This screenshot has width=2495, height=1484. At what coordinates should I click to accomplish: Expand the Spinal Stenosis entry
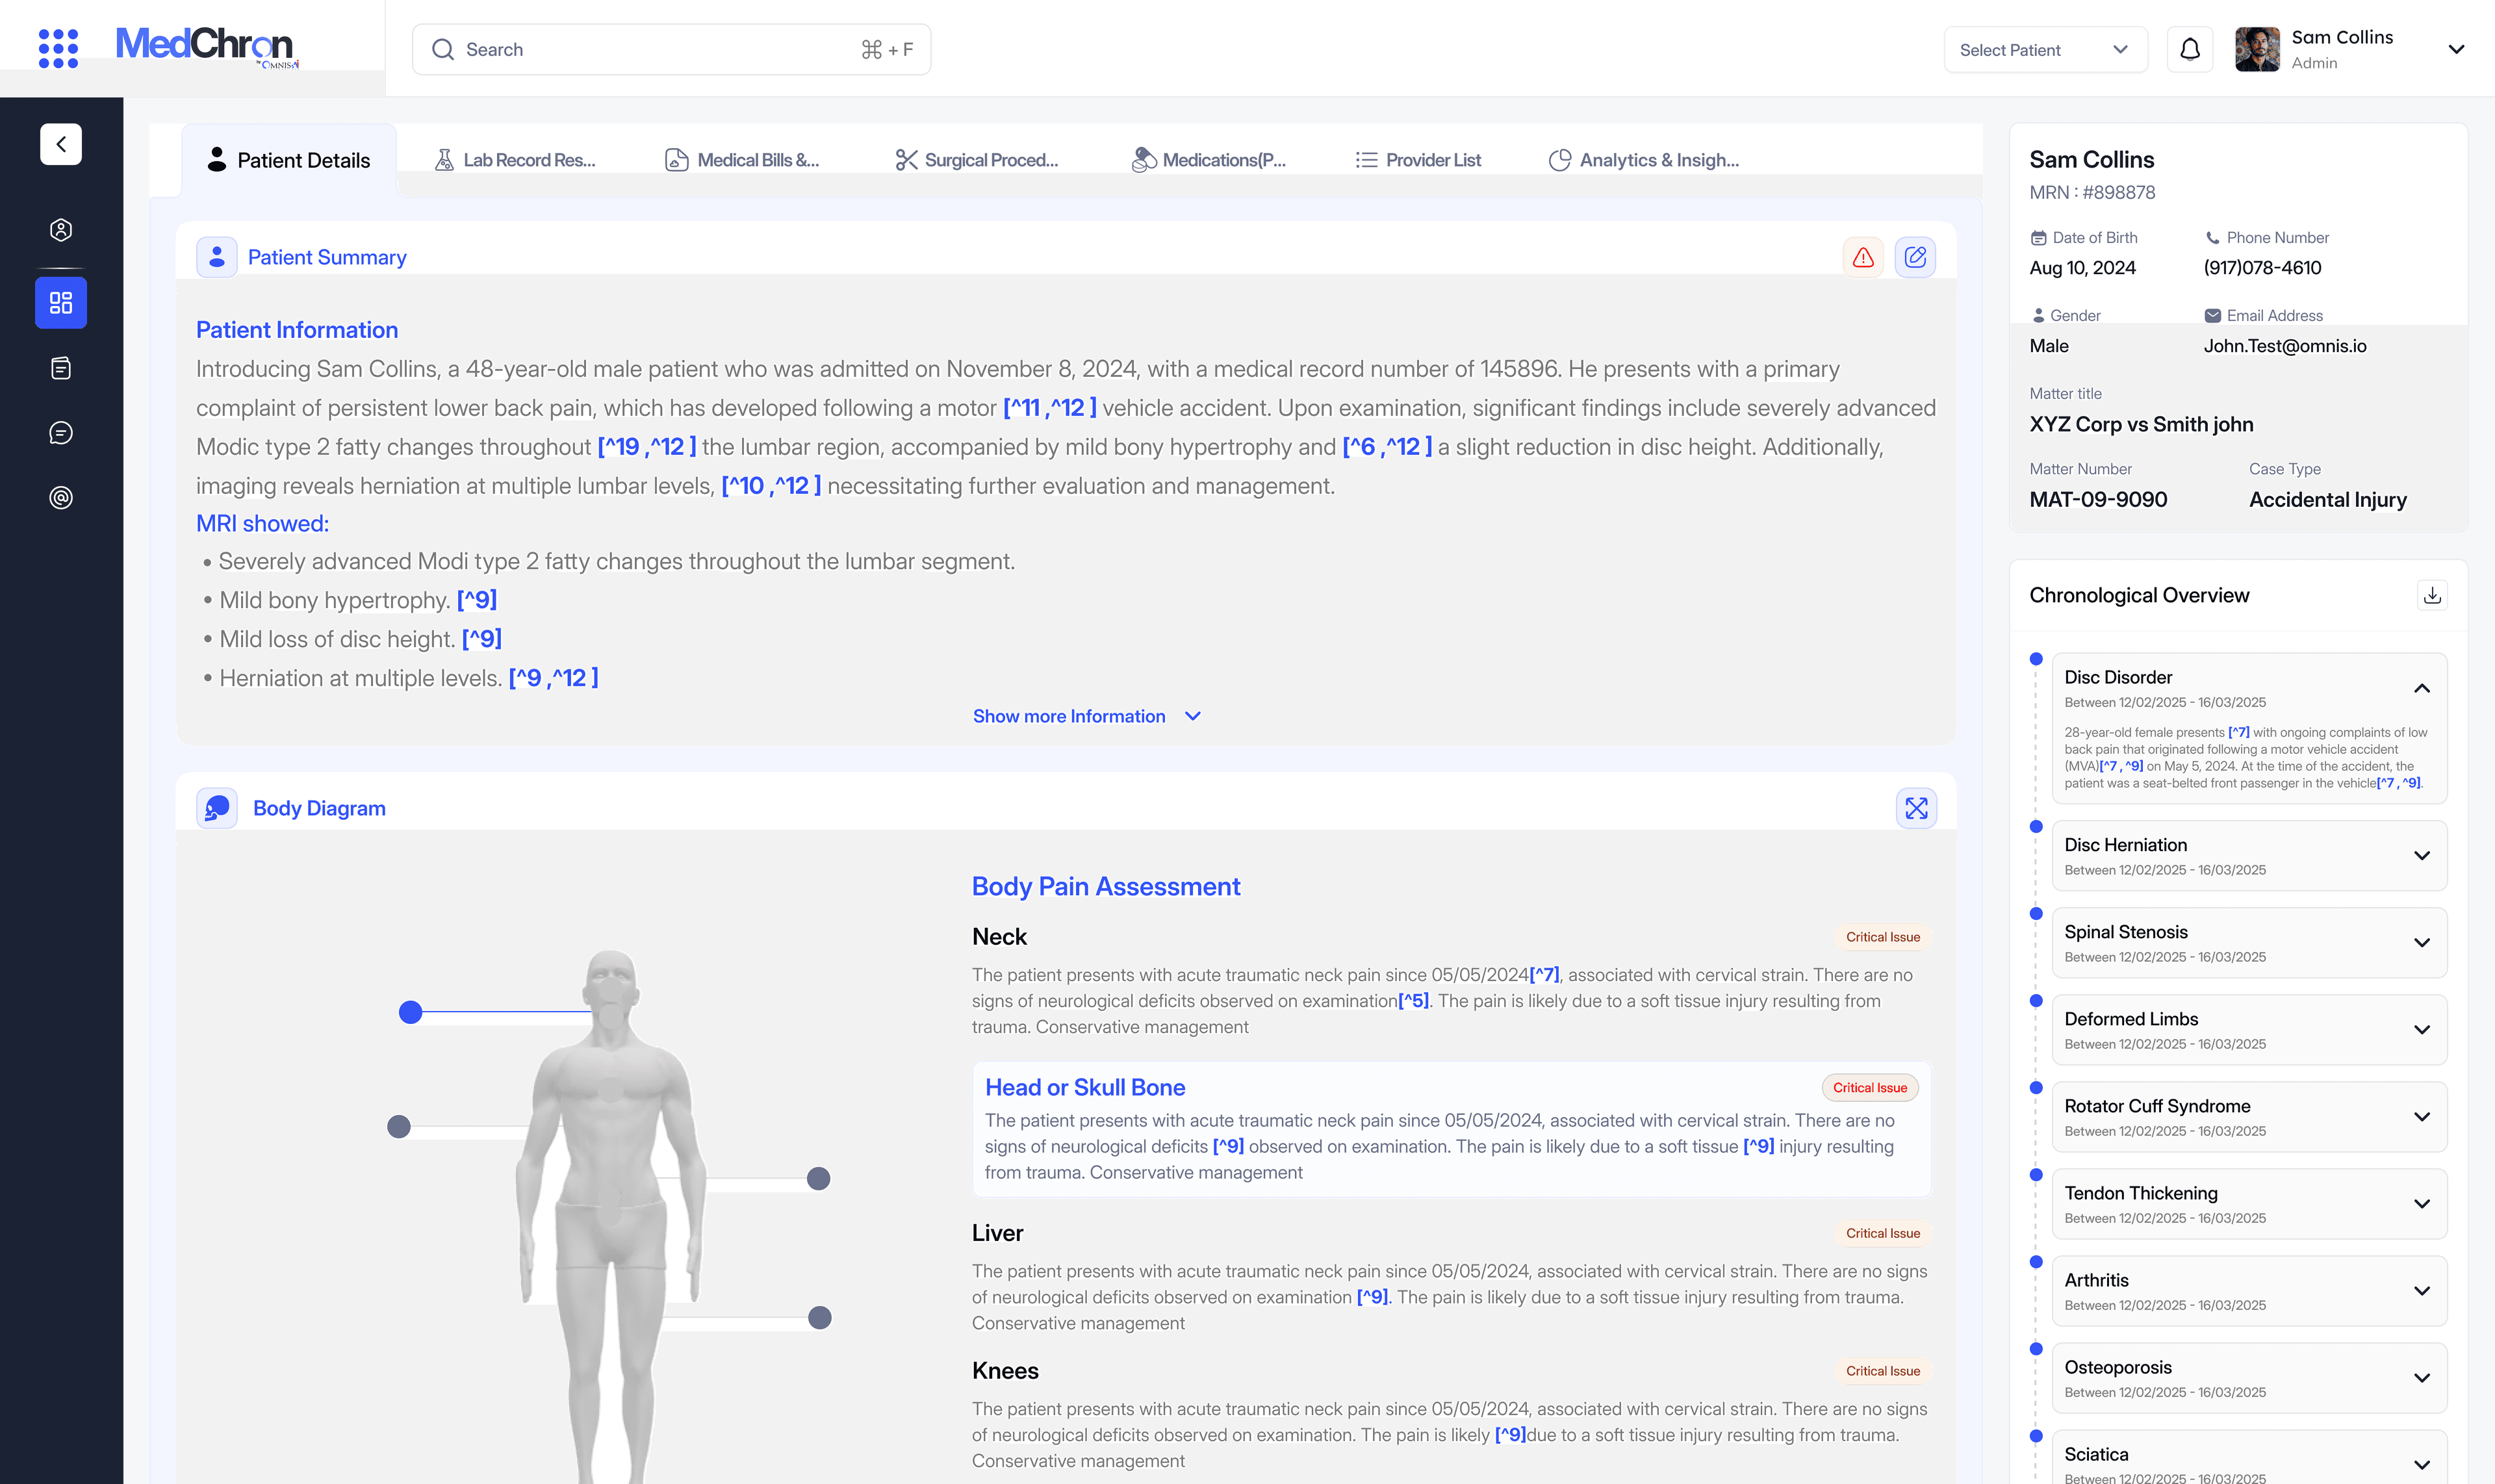(2421, 943)
